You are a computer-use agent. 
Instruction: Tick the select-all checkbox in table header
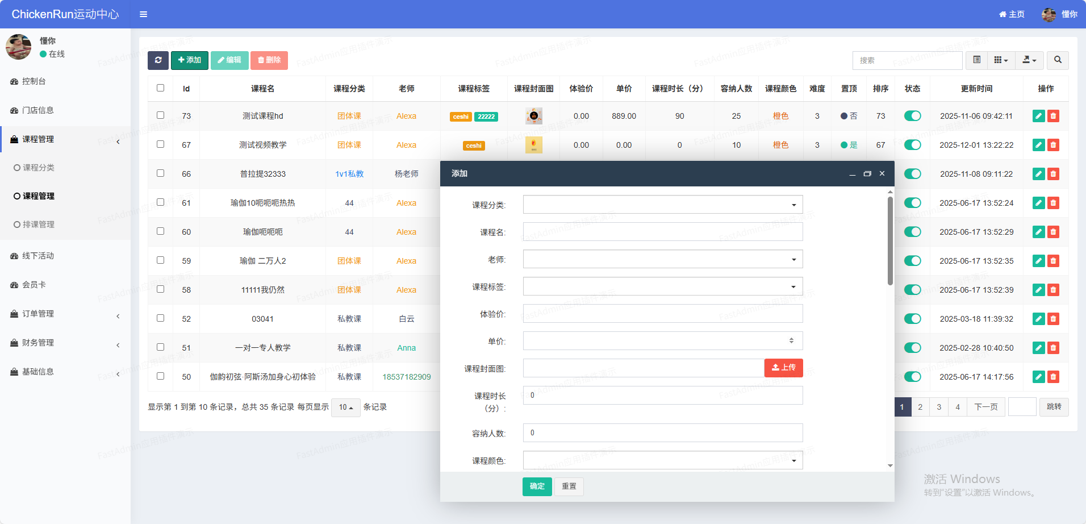click(x=160, y=88)
